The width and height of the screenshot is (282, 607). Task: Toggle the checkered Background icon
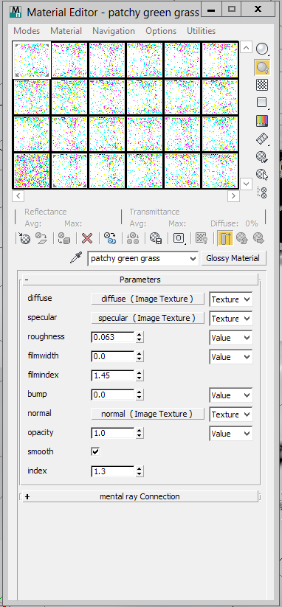point(262,85)
